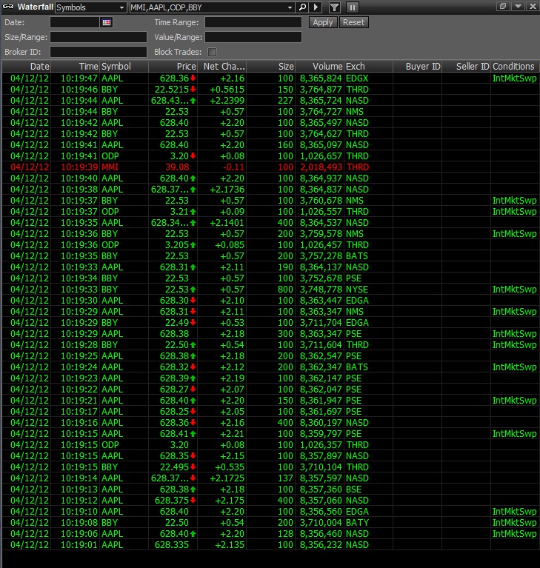Click the Date input field
This screenshot has width=540, height=568.
click(75, 22)
